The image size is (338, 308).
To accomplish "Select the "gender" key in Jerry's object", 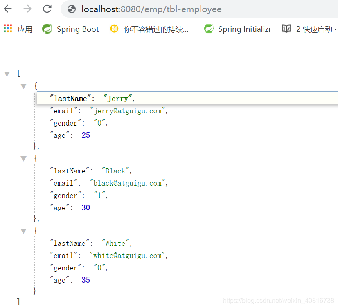I will (x=65, y=123).
